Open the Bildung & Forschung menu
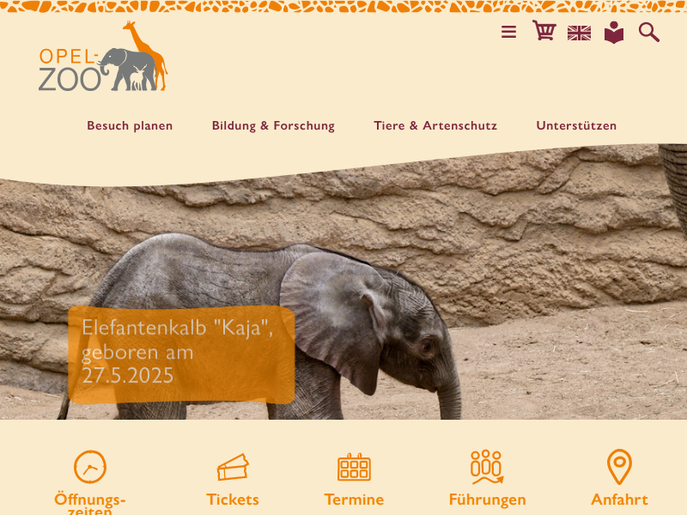This screenshot has height=515, width=687. [273, 125]
